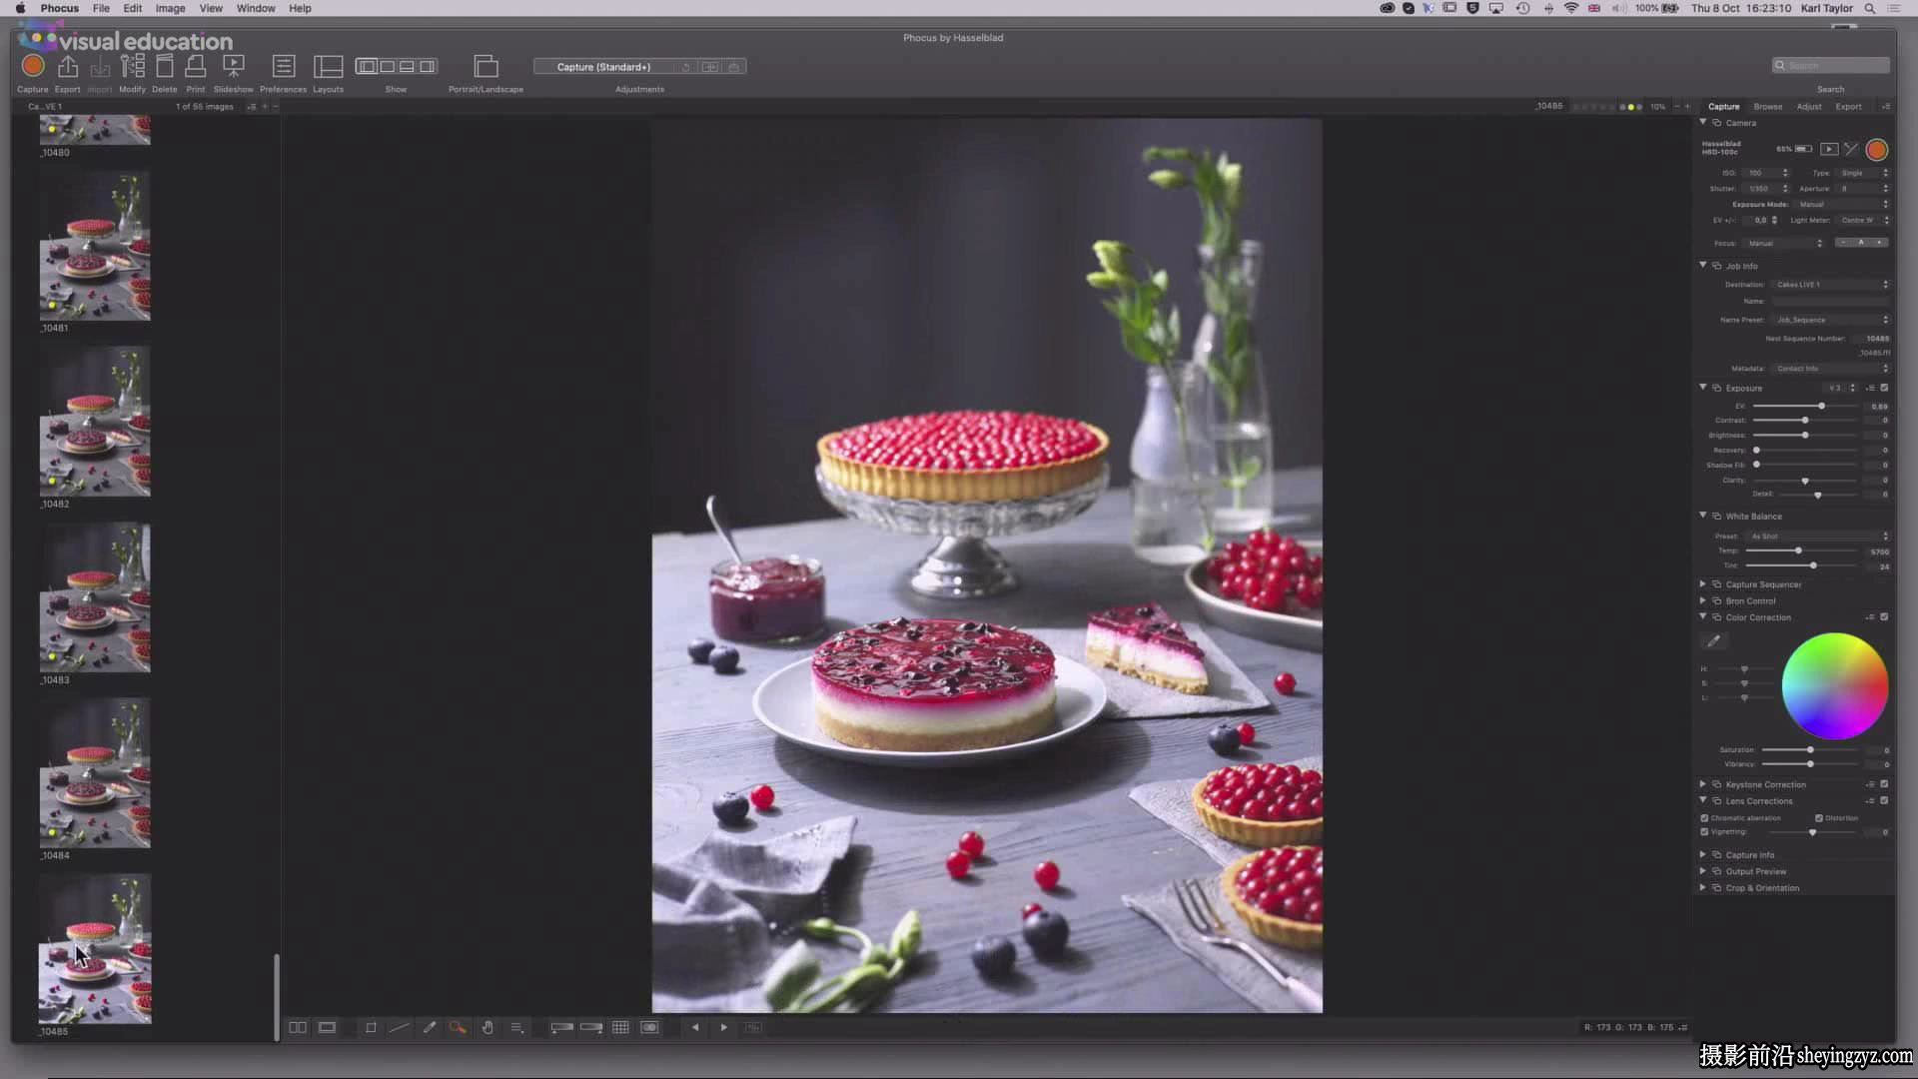Go to next image arrow
Screen dimensions: 1918x1079
pyautogui.click(x=724, y=1027)
